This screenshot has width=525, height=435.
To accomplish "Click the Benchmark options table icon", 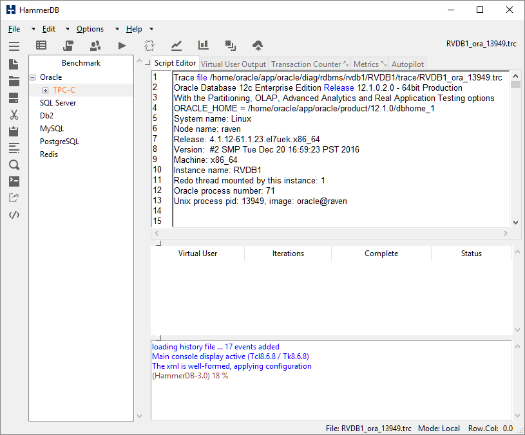I will click(41, 45).
